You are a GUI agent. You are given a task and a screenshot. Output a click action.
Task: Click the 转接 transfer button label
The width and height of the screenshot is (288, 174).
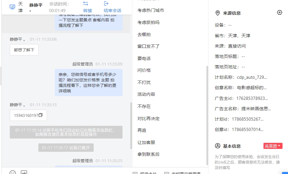pyautogui.click(x=88, y=10)
